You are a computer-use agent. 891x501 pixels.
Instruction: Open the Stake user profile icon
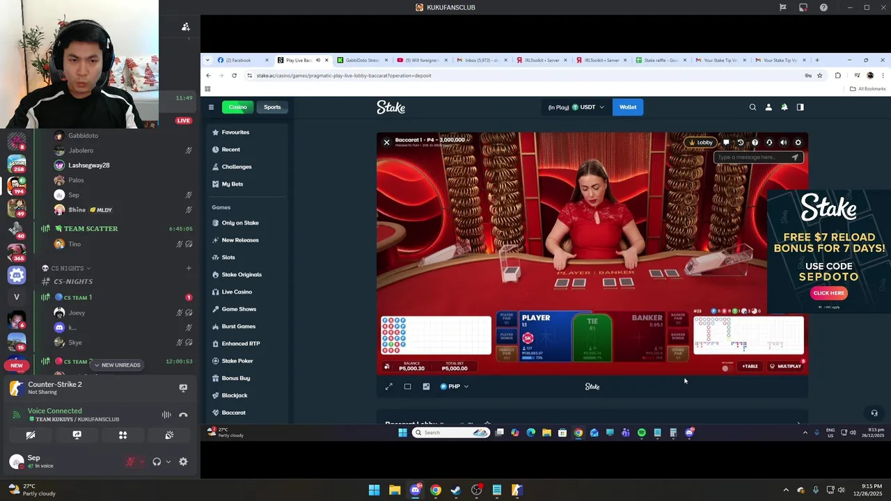(x=768, y=107)
